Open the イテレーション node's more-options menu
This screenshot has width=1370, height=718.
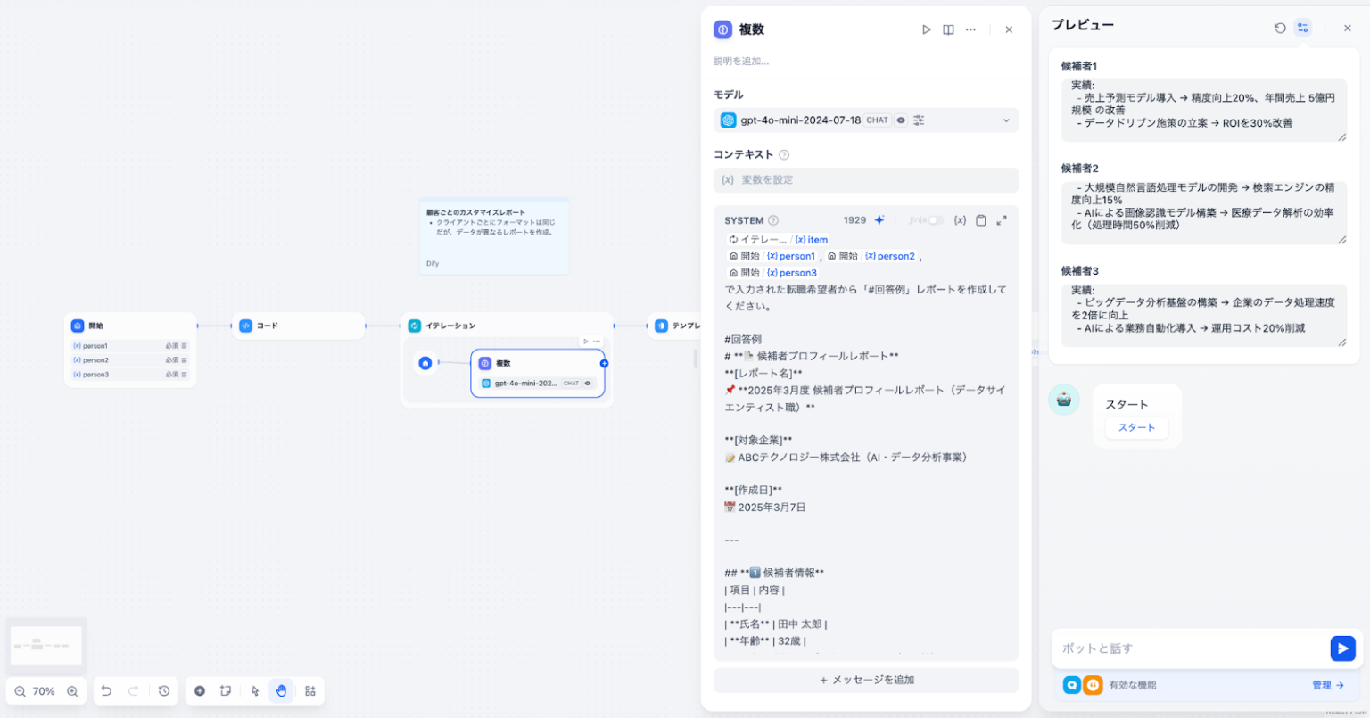596,341
